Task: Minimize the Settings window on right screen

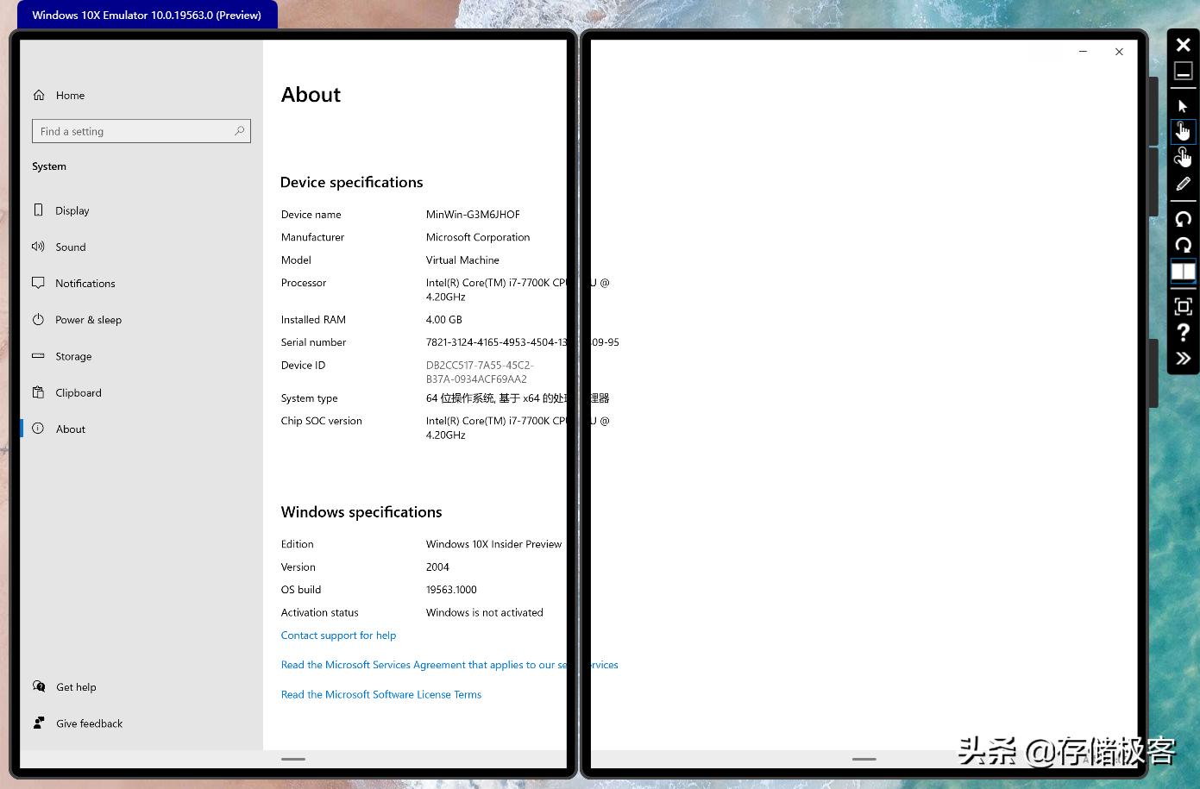Action: [1083, 52]
